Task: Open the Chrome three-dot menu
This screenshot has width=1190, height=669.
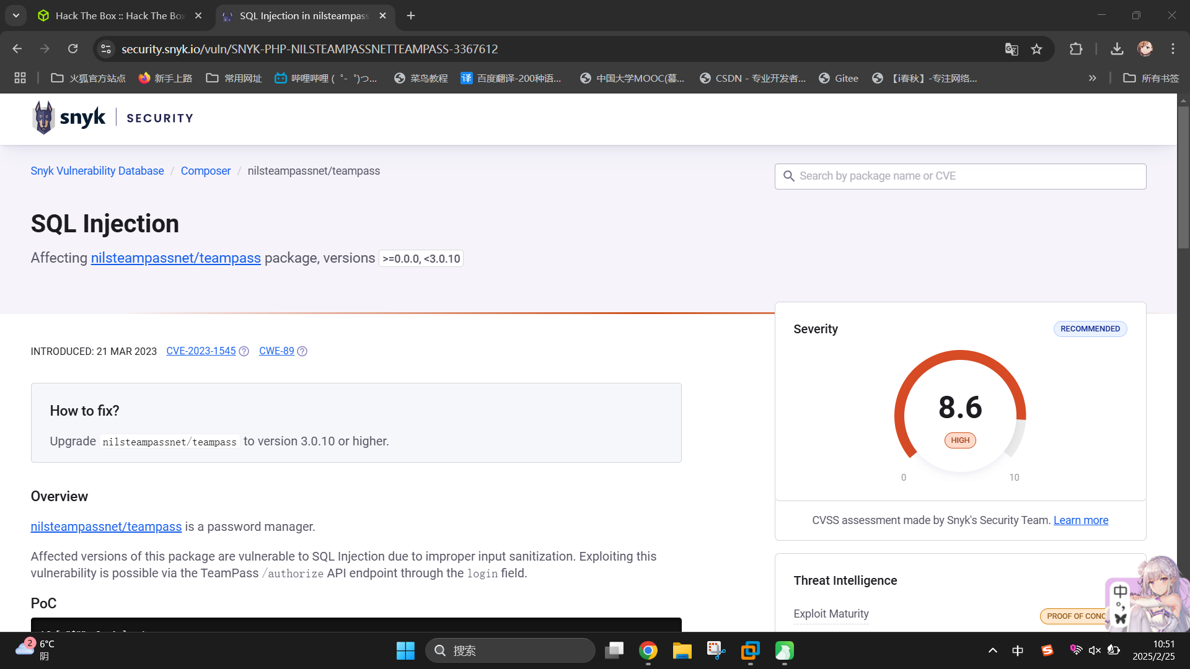Action: click(1173, 49)
